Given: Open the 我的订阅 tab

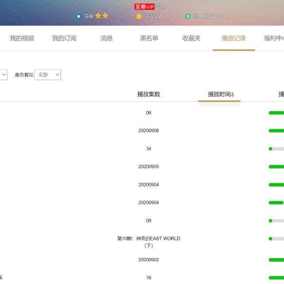Looking at the screenshot, I should coord(64,38).
